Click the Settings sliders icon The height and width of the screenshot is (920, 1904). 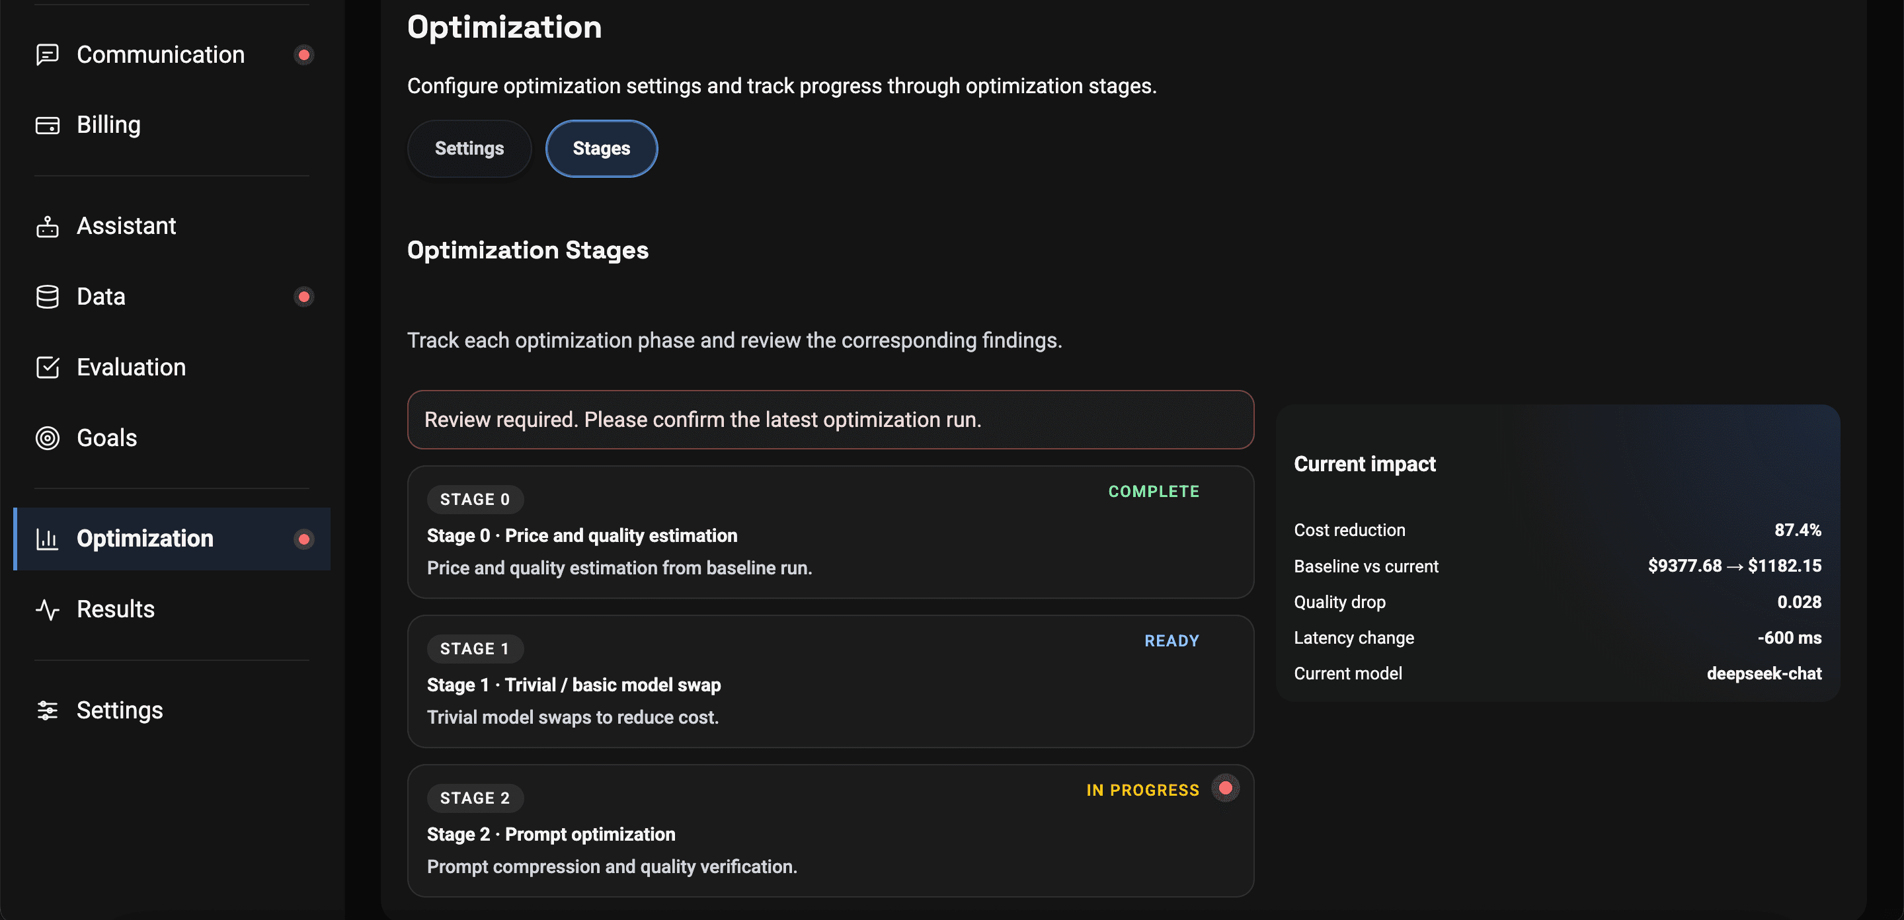[x=48, y=710]
